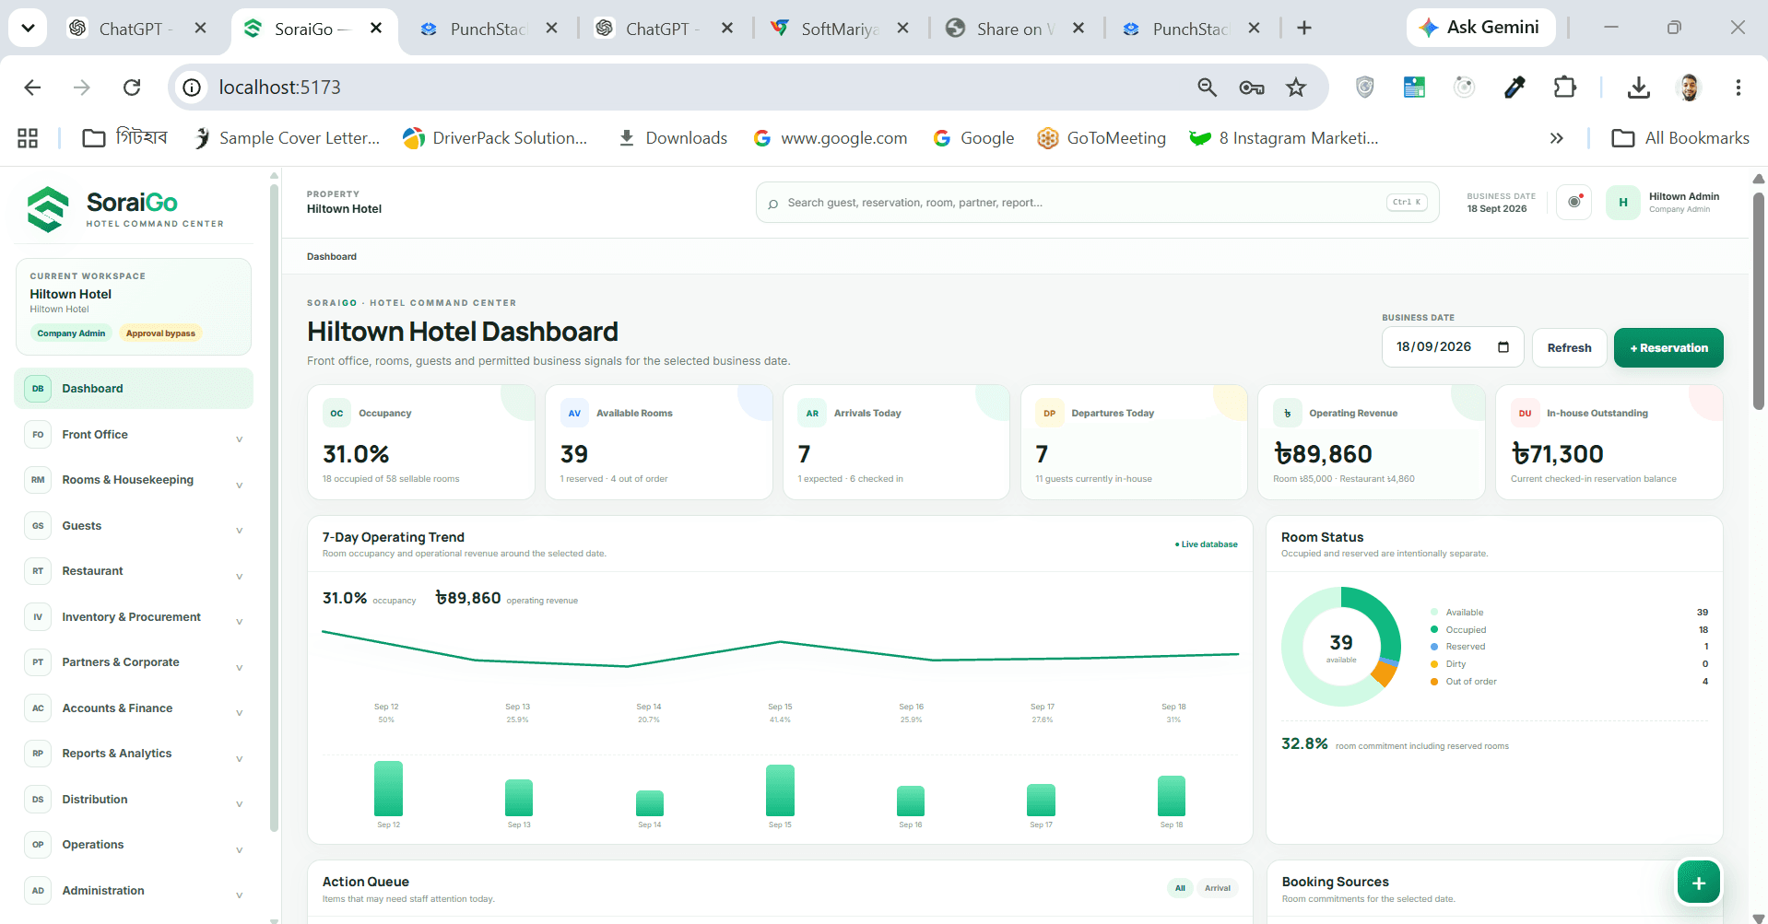
Task: Click the DP Departures Today card icon
Action: [1049, 414]
